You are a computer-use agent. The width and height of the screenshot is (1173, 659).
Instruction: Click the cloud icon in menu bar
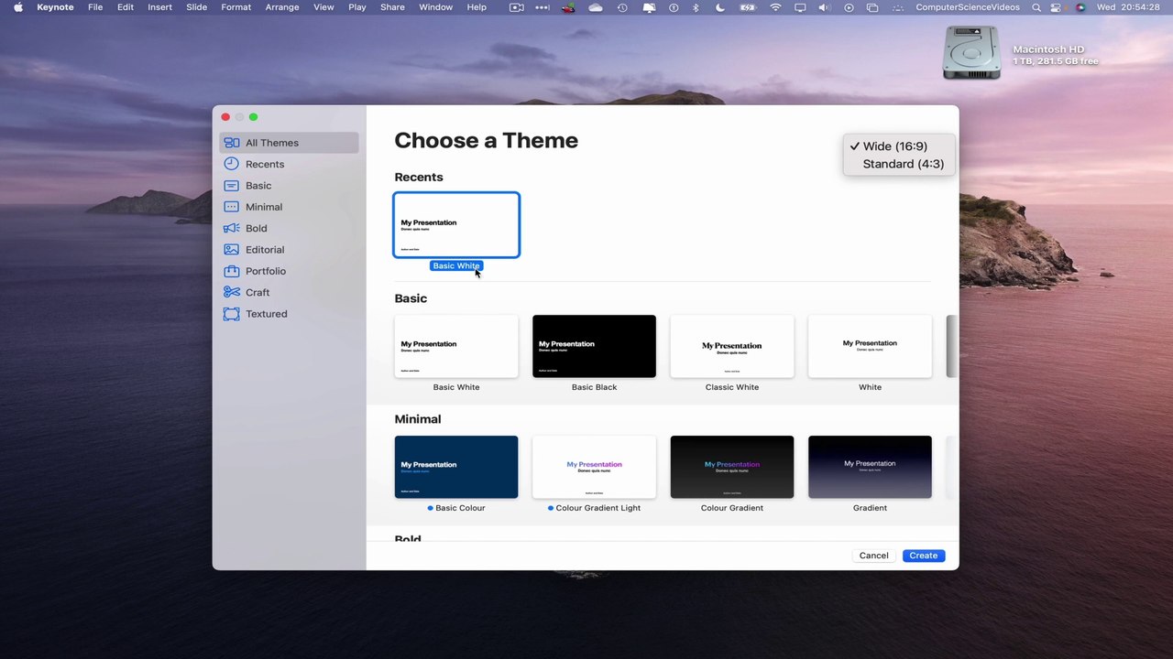click(596, 7)
